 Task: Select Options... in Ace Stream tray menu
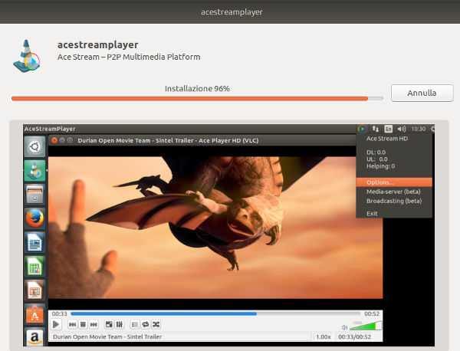click(x=394, y=182)
